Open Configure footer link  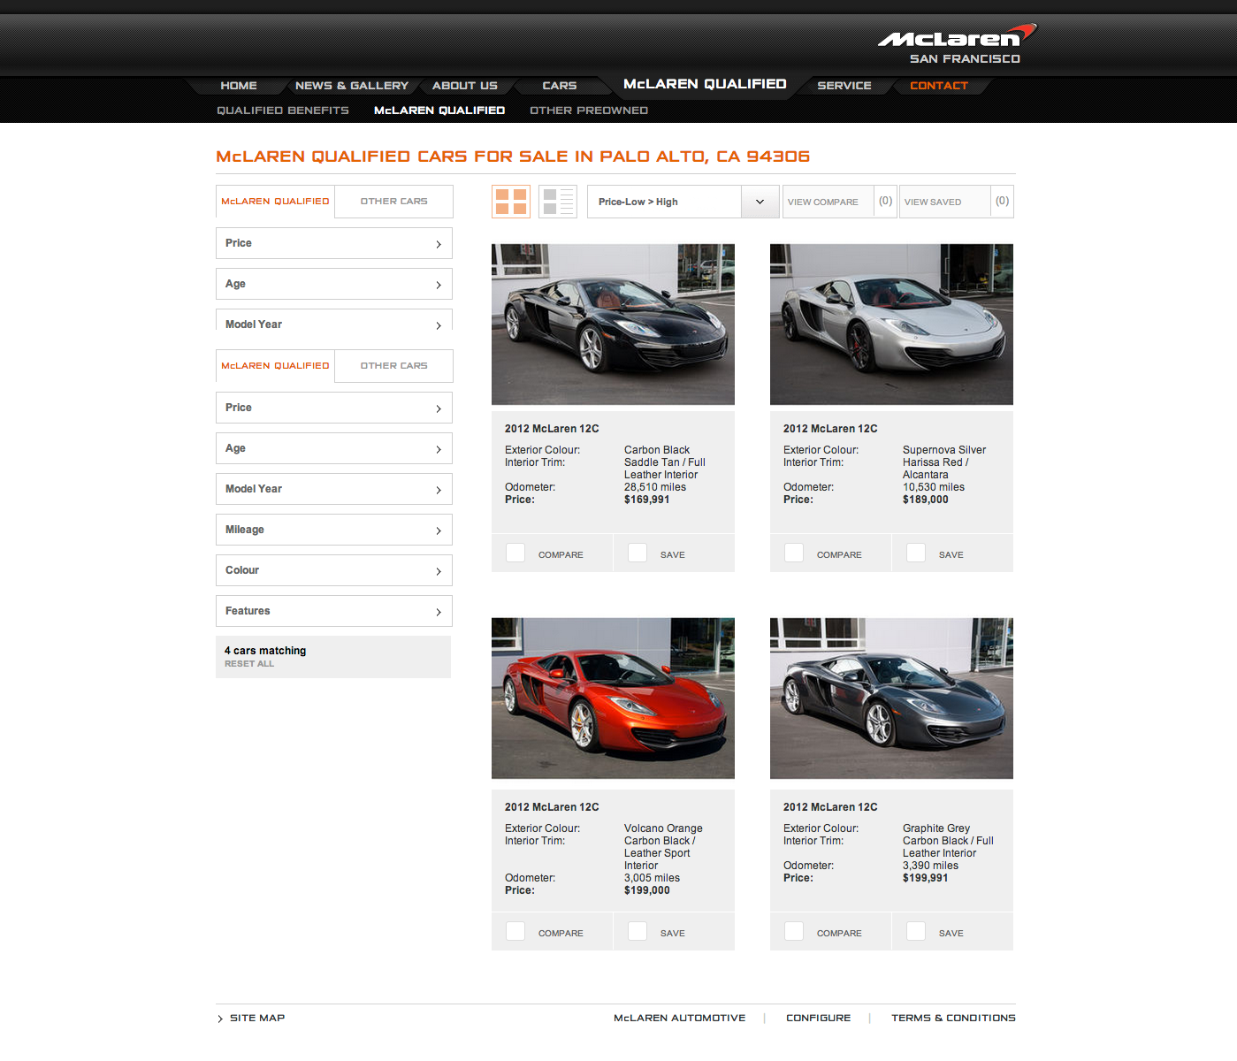[x=819, y=1019]
